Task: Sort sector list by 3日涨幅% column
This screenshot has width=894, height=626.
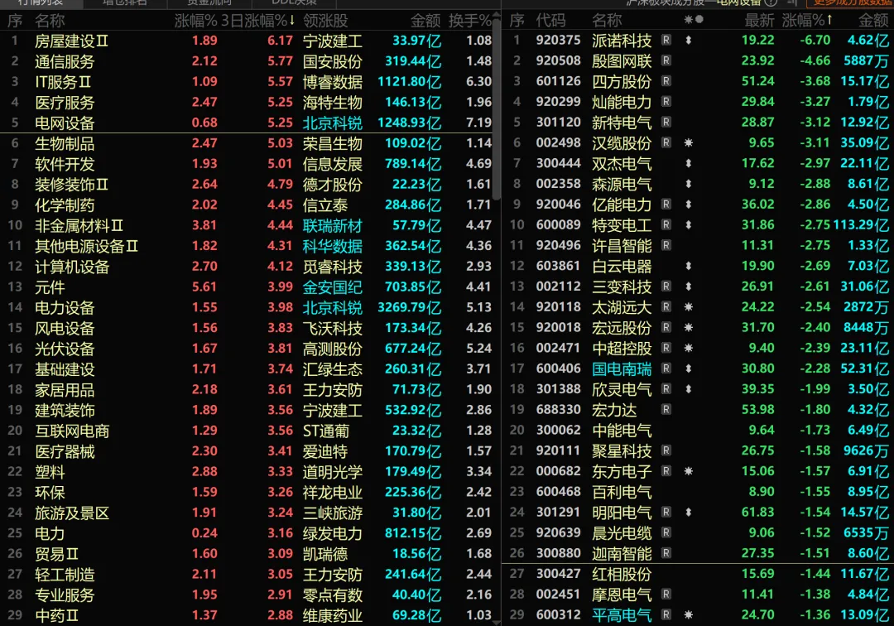Action: pos(257,21)
